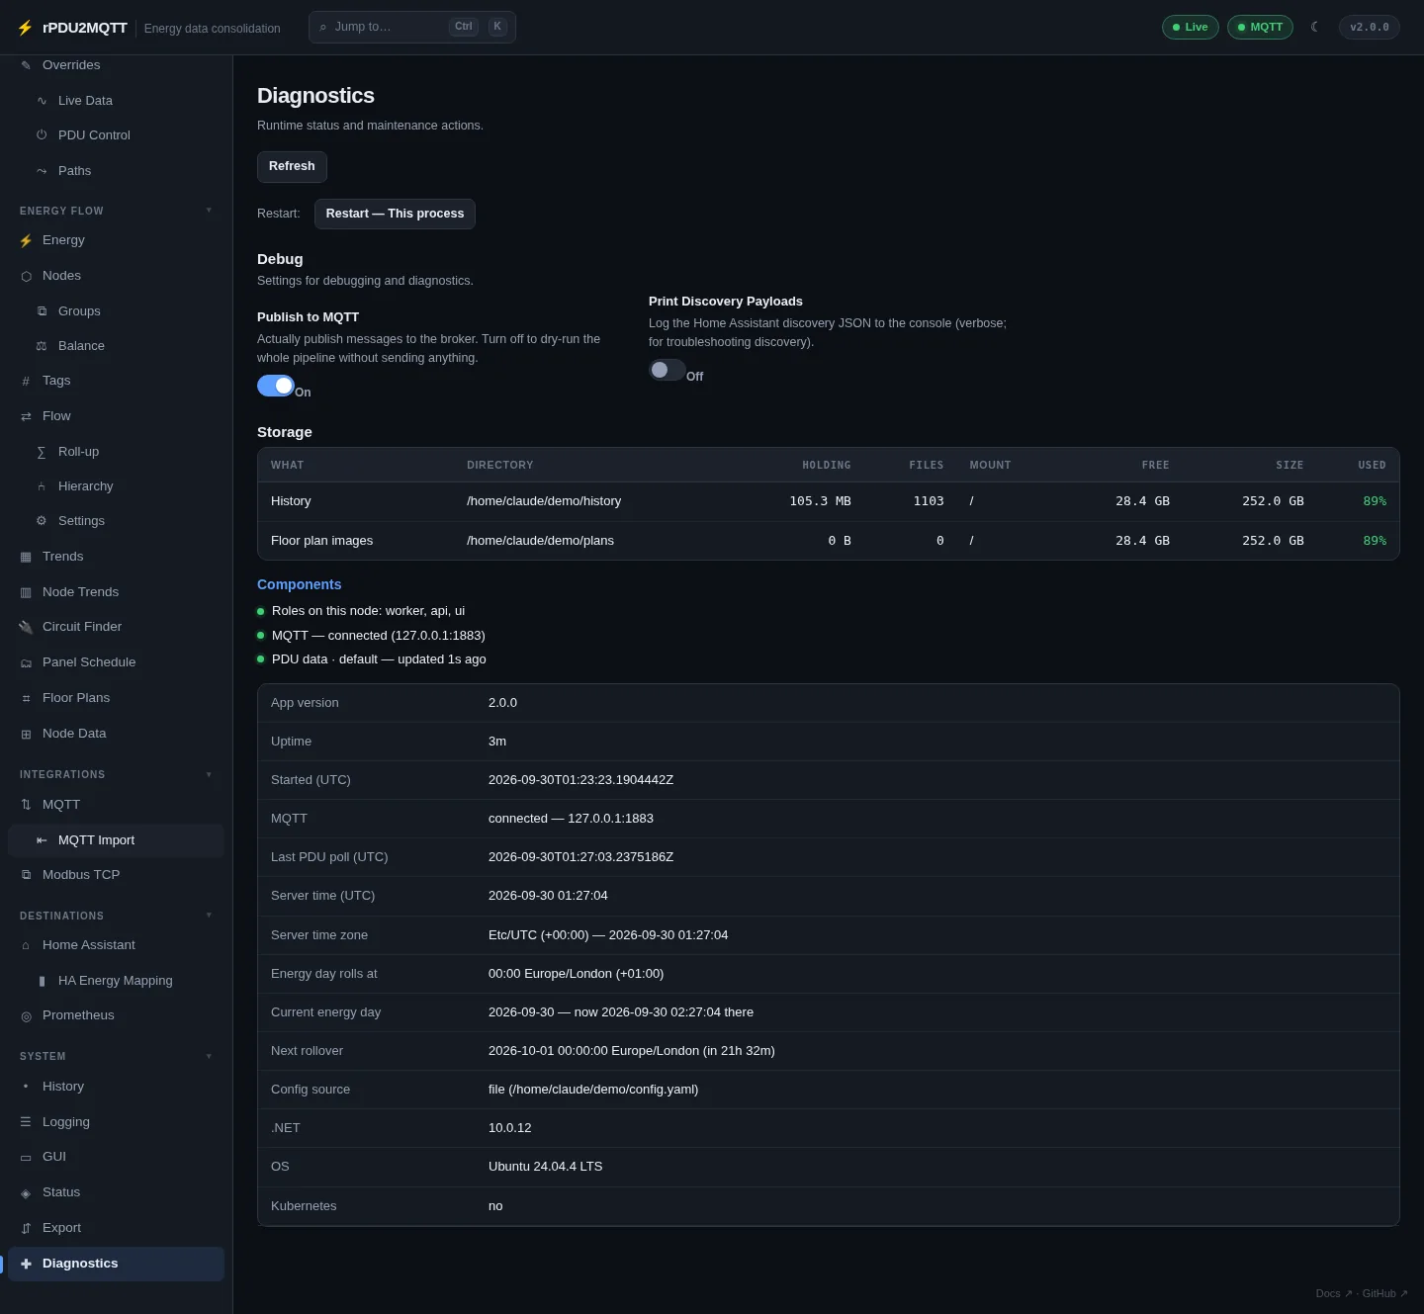Viewport: 1424px width, 1314px height.
Task: Click the MQTT status badge in header
Action: pos(1260,27)
